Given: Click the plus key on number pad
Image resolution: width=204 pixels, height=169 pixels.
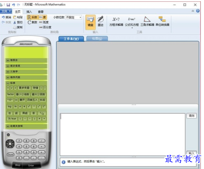Looking at the screenshot, I should coord(41,152).
